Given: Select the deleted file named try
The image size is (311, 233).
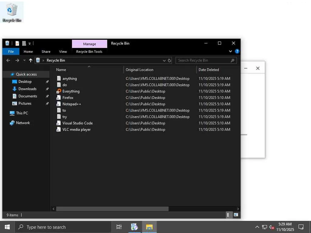Looking at the screenshot, I should click(x=65, y=117).
